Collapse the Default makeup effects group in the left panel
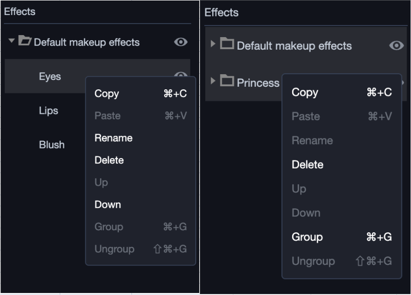 [x=12, y=41]
